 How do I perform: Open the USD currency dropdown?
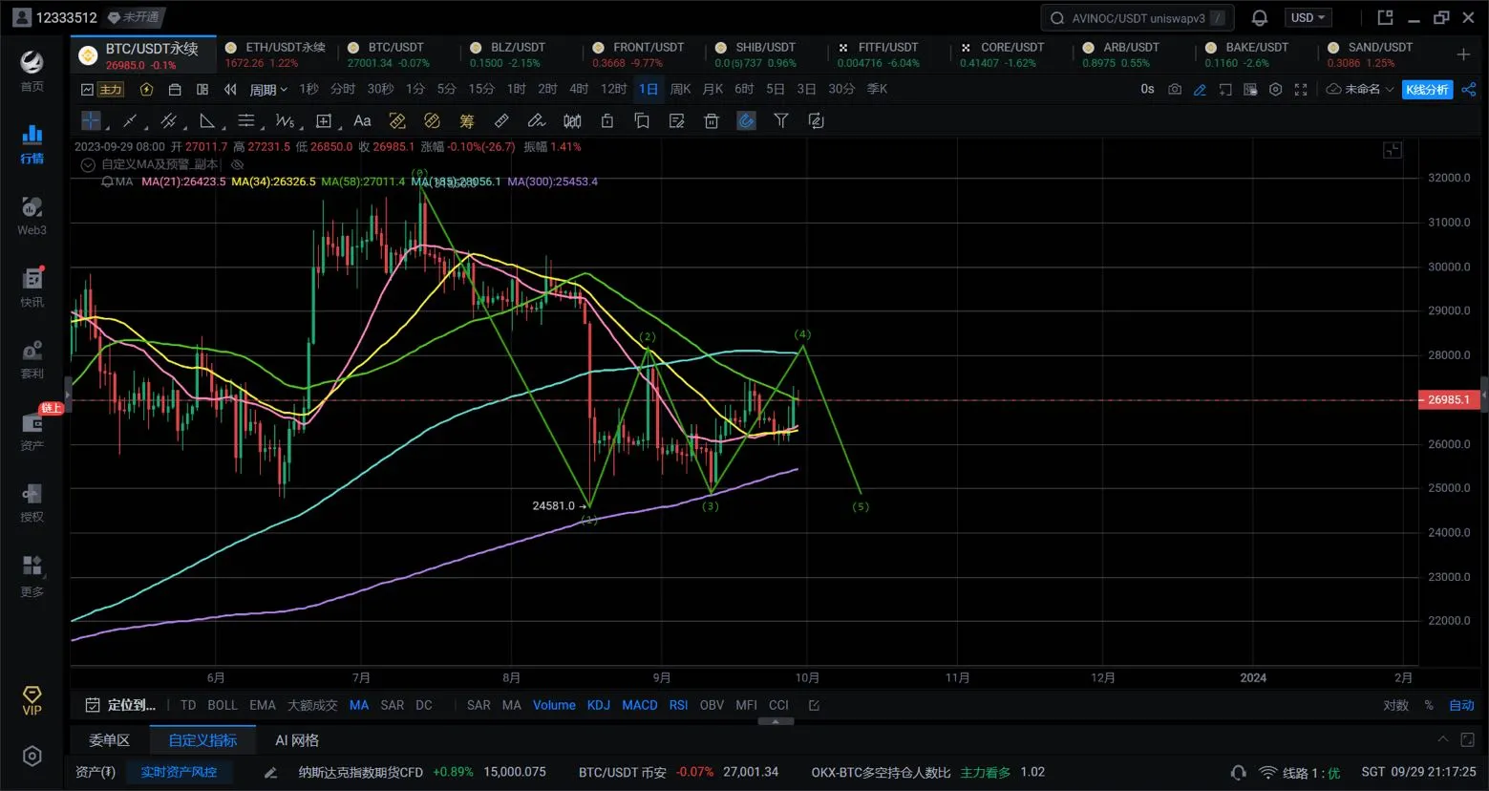coord(1308,17)
